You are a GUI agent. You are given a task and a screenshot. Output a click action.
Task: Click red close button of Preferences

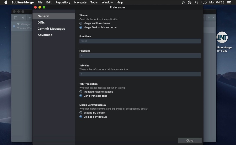tap(35, 7)
